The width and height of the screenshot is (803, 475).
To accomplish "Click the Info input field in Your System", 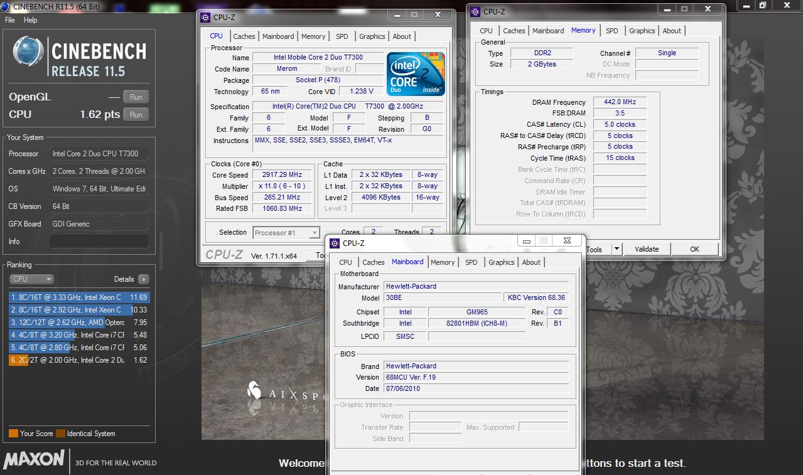I will (x=99, y=242).
